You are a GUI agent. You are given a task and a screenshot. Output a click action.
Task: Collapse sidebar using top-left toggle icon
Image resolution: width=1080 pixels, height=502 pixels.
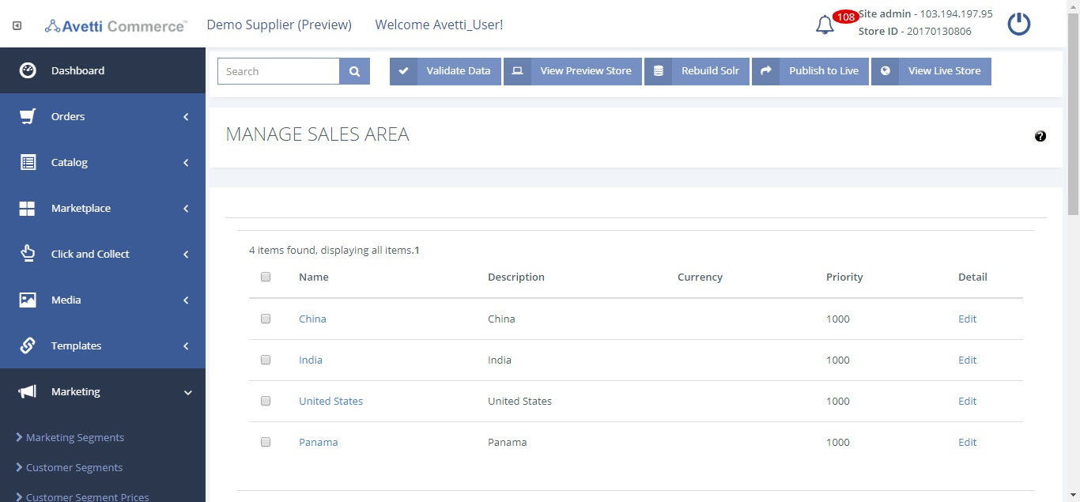[x=17, y=25]
